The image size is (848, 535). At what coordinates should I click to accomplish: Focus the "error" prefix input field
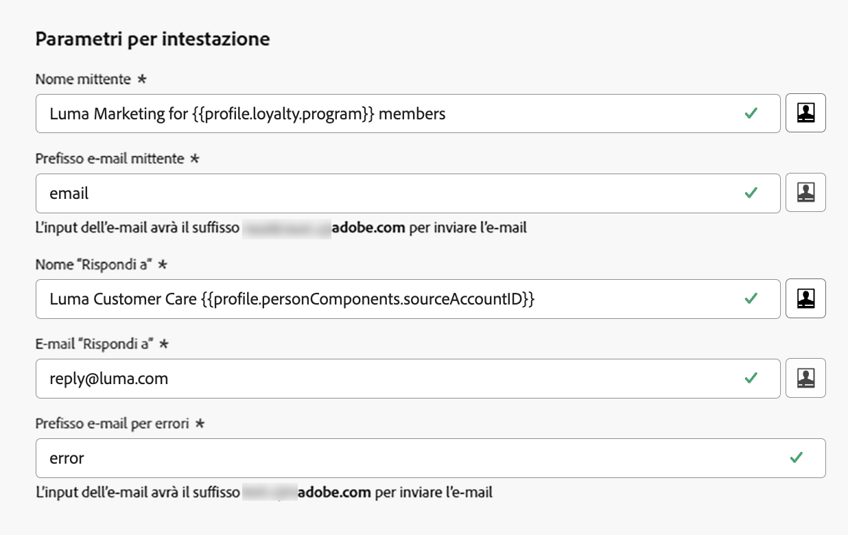[x=412, y=458]
